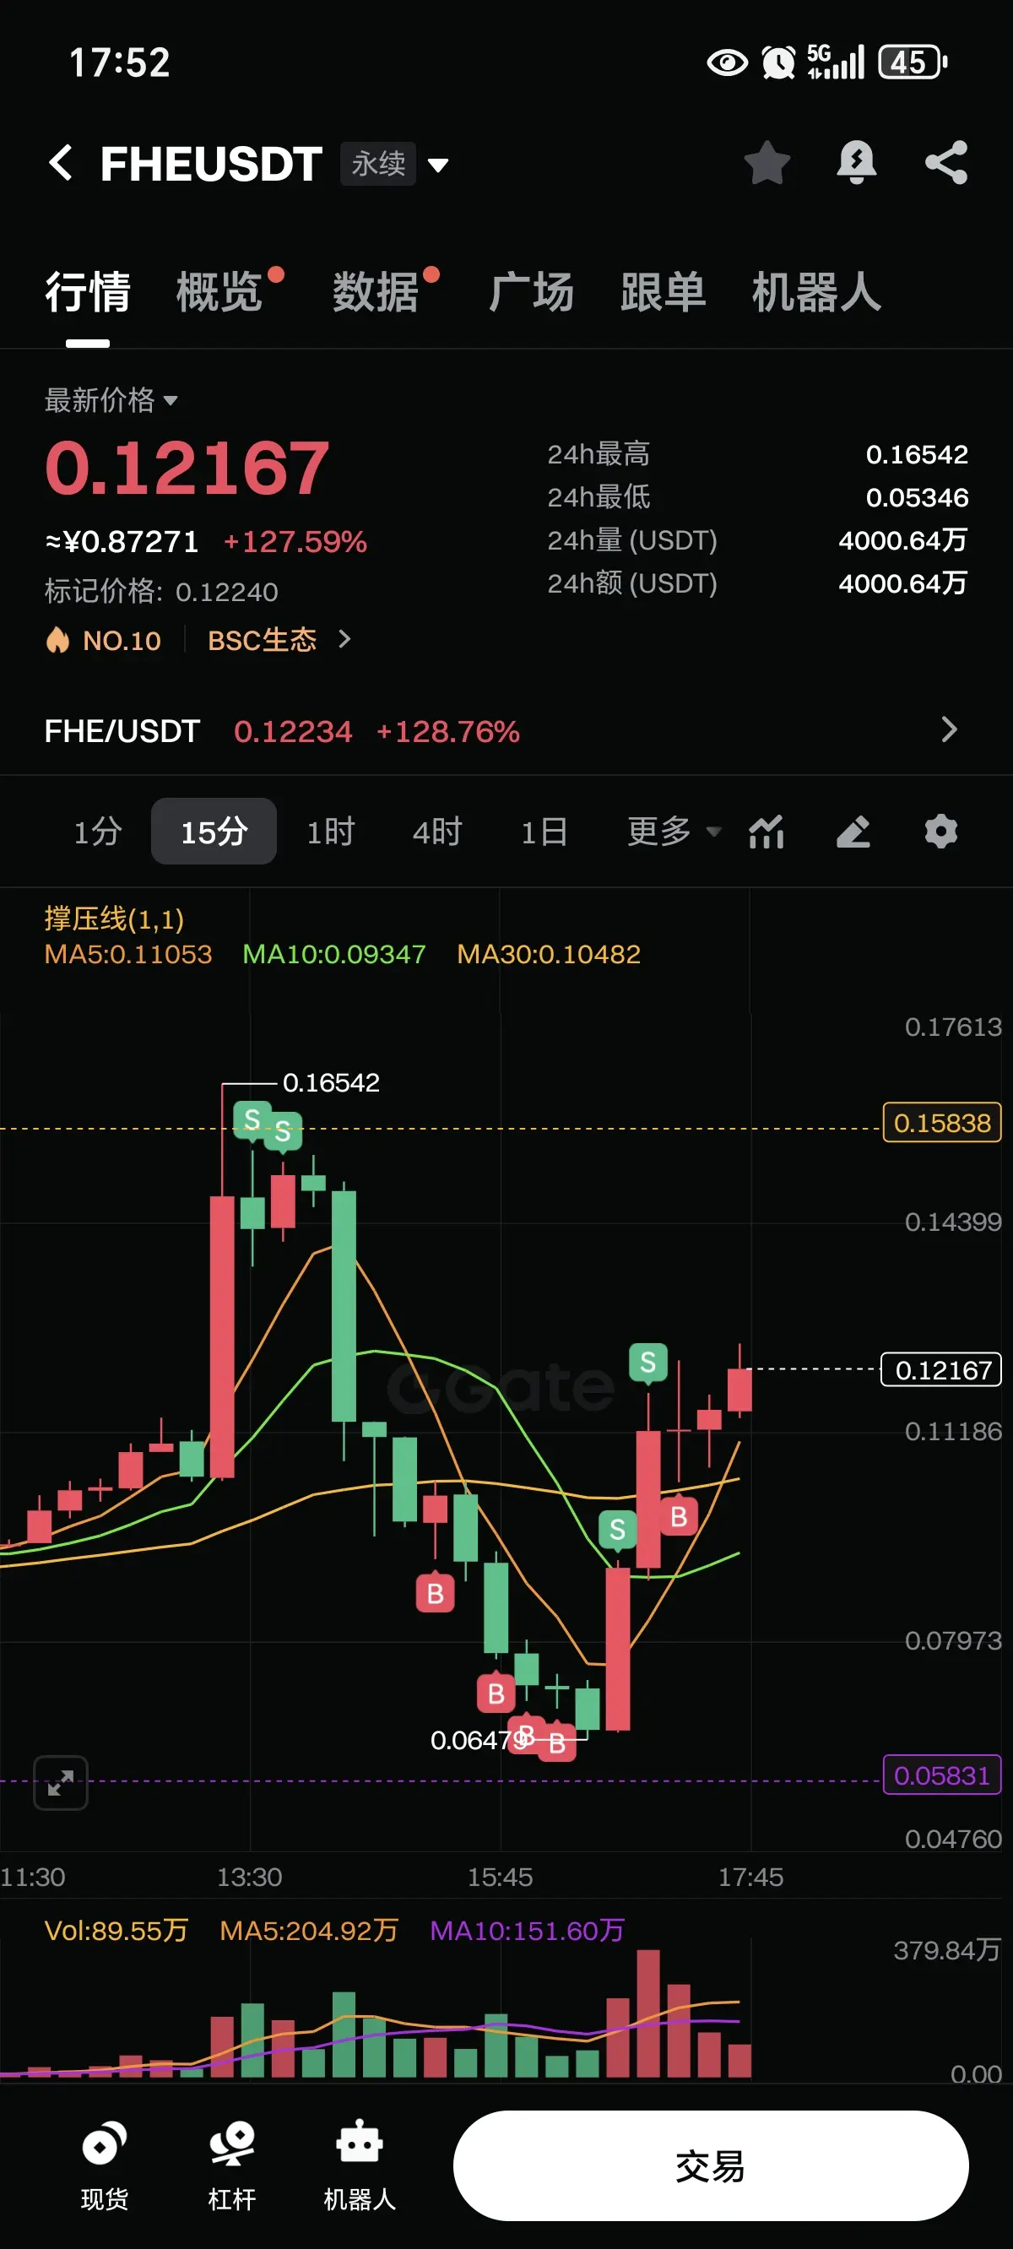This screenshot has height=2249, width=1013.
Task: Select the 1日 timeframe
Action: (x=544, y=832)
